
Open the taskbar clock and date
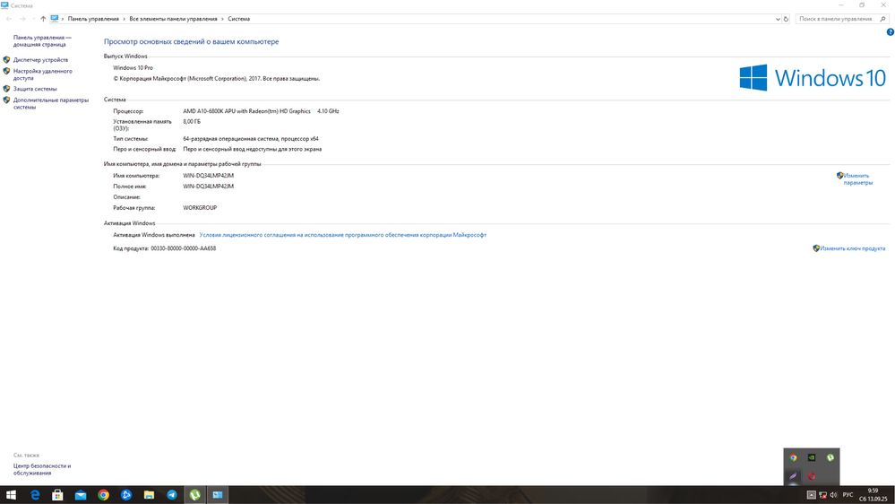pos(873,495)
